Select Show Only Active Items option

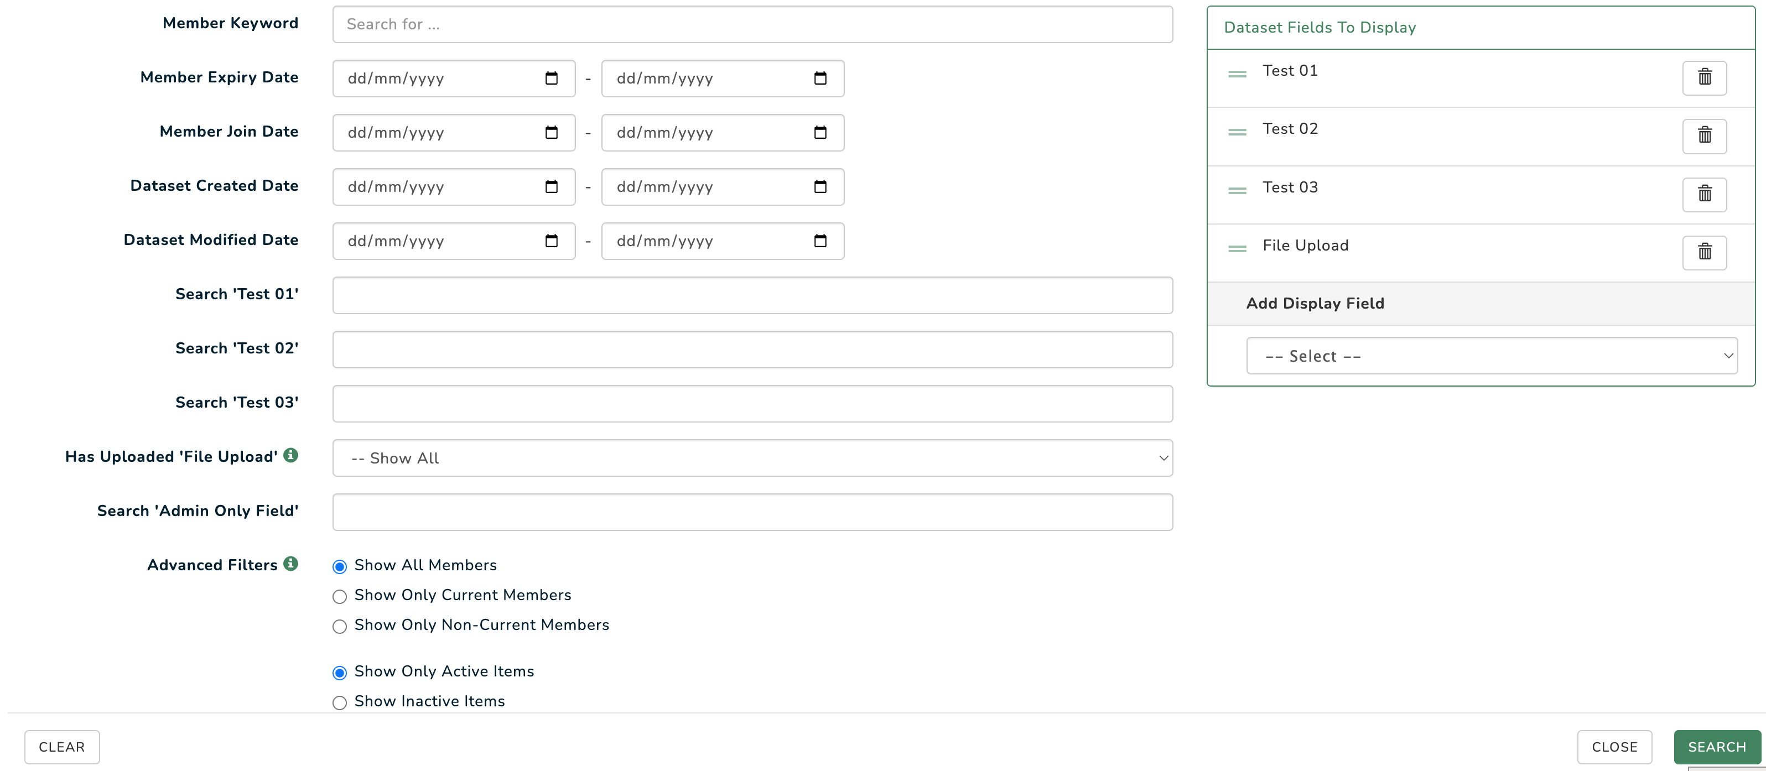click(339, 673)
